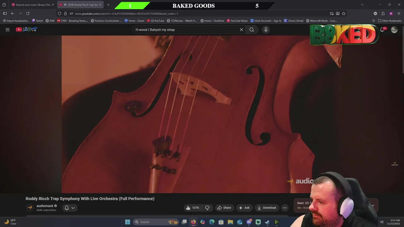The height and width of the screenshot is (227, 404).
Task: Open Discord from the taskbar
Action: (249, 222)
